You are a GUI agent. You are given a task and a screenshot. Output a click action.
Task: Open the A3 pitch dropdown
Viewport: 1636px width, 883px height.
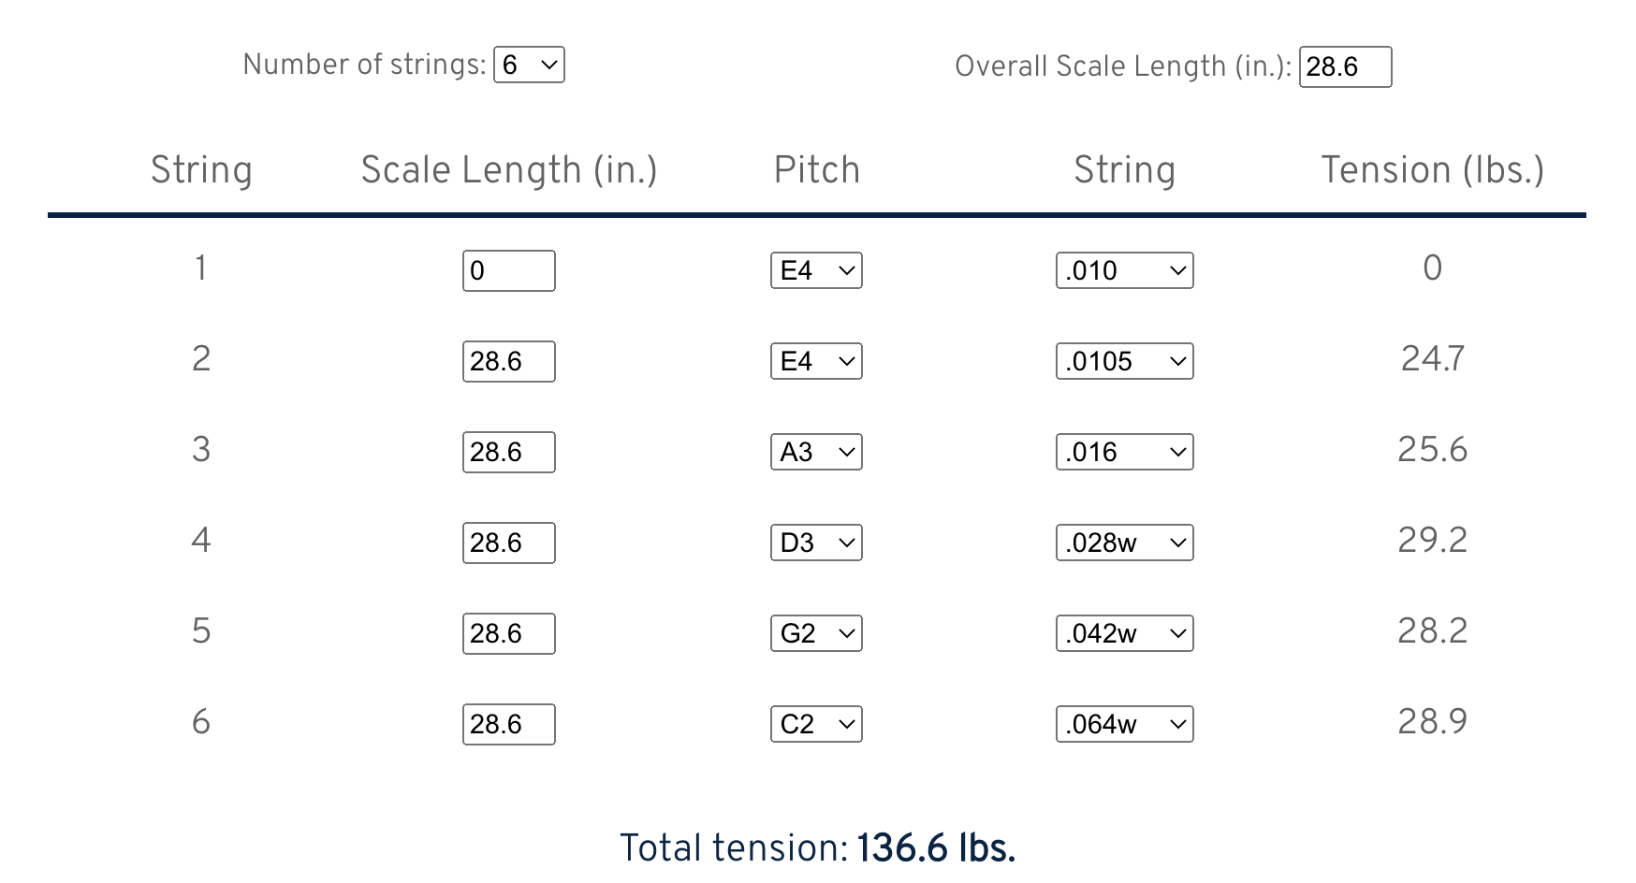click(816, 452)
